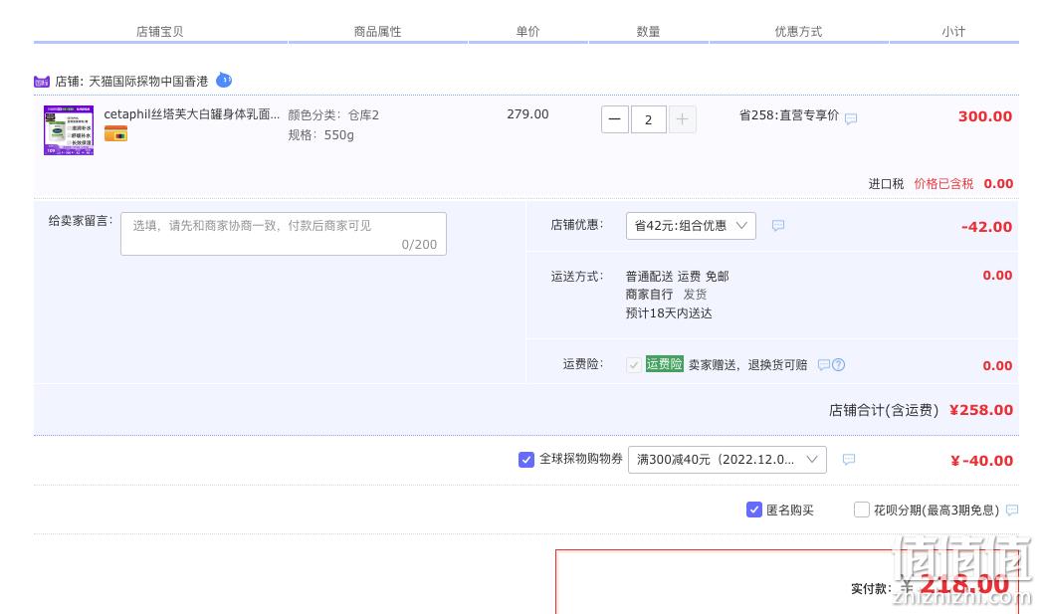This screenshot has width=1041, height=614.
Task: Click the -42.00 store discount amount
Action: pyautogui.click(x=986, y=227)
